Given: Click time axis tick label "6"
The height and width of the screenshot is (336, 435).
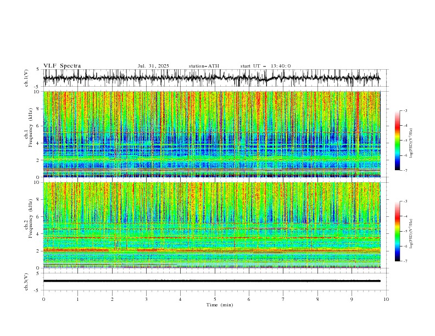Looking at the screenshot, I should click(249, 299).
